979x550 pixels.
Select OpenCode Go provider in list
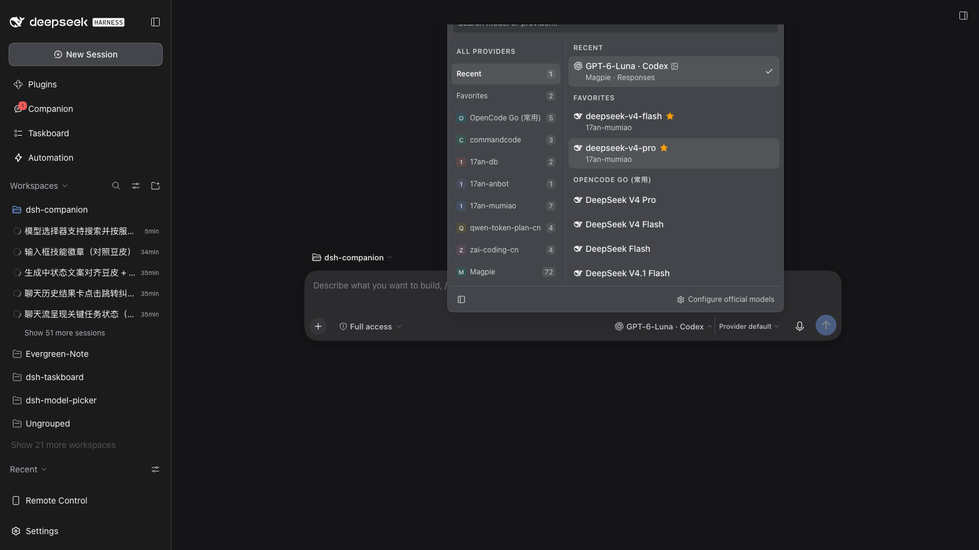pos(506,118)
